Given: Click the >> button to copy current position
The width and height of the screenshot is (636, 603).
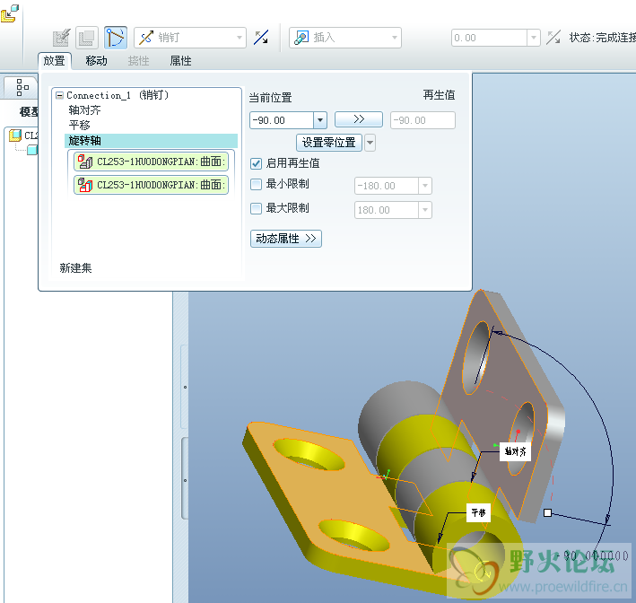Looking at the screenshot, I should (359, 119).
